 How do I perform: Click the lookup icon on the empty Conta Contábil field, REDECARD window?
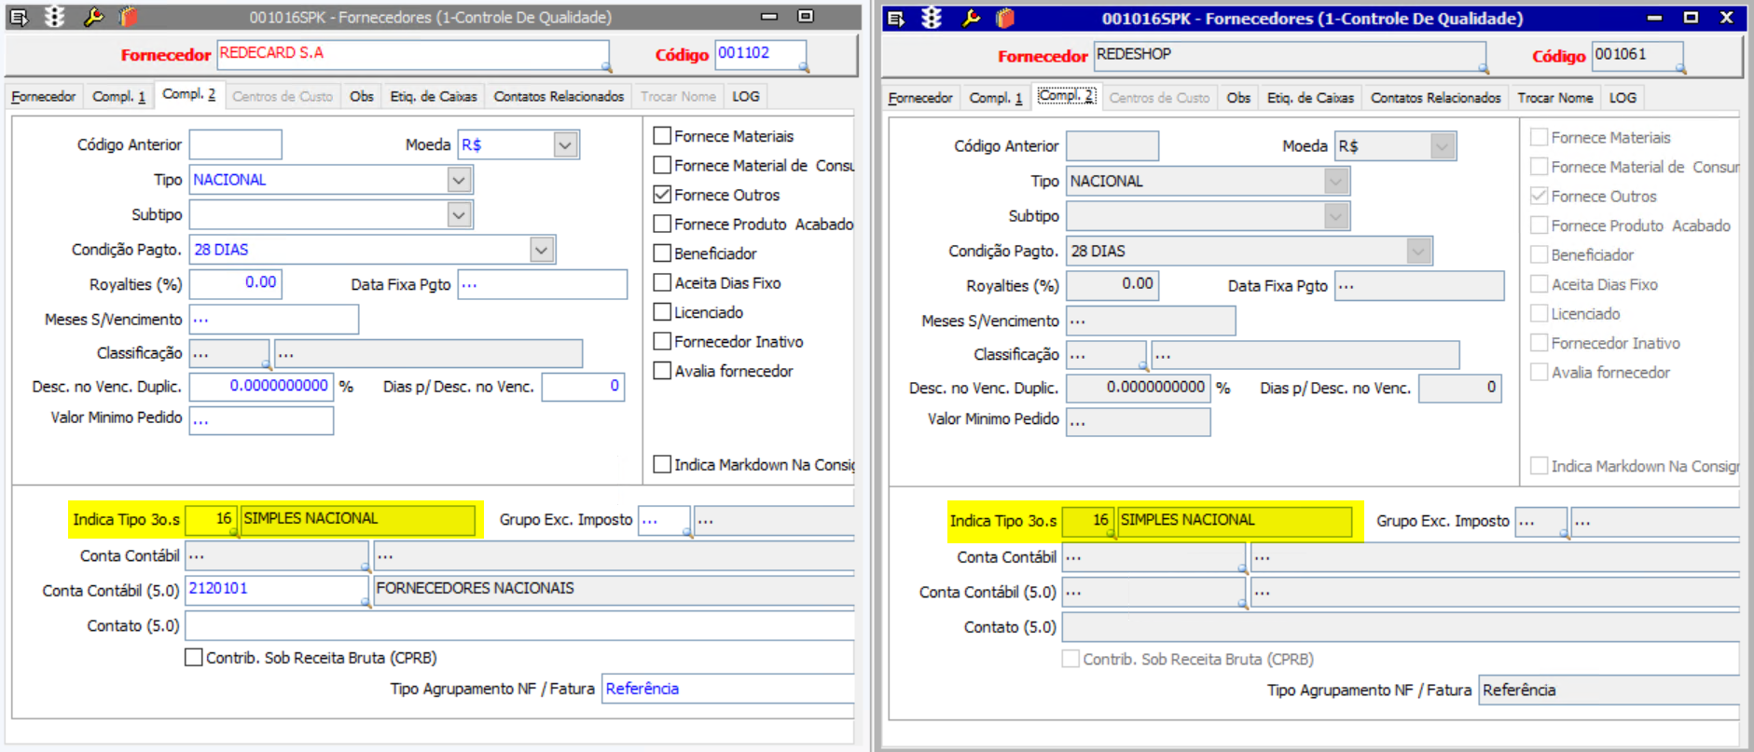[x=366, y=567]
